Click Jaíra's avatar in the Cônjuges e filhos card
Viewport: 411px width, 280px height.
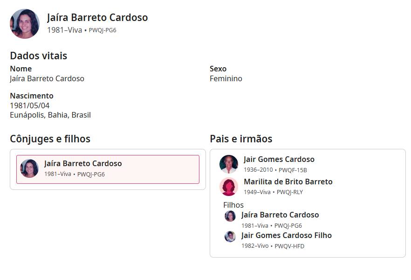(29, 168)
